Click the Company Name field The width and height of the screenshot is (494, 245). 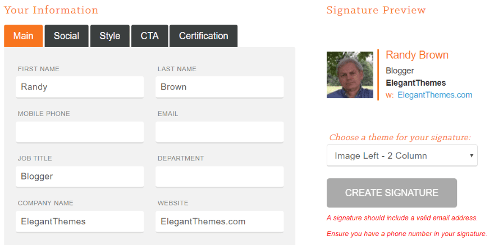(80, 221)
